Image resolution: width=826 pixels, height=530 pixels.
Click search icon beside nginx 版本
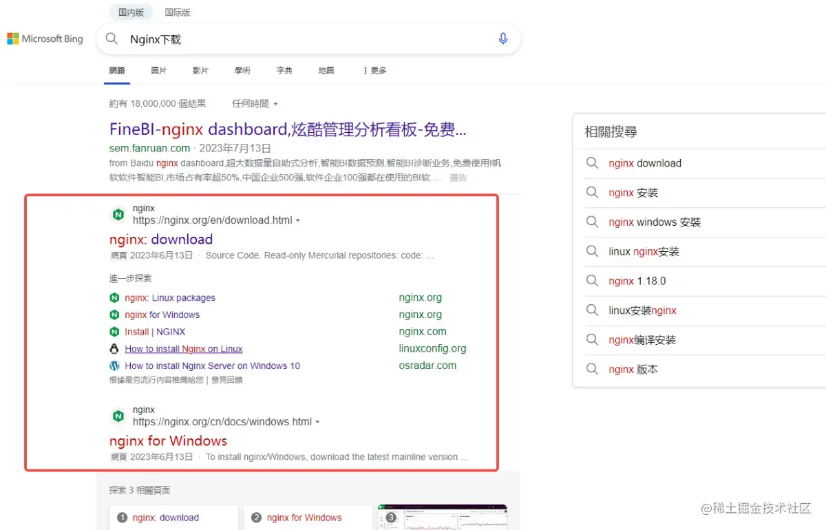(592, 369)
